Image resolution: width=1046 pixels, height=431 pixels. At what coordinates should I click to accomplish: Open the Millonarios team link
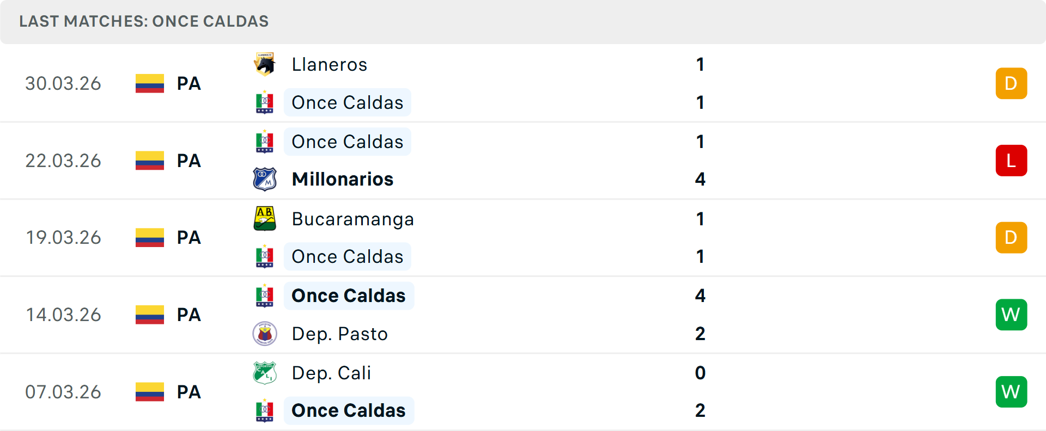(x=342, y=179)
